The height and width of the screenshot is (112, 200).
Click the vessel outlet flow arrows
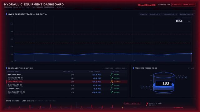[x=181, y=77]
